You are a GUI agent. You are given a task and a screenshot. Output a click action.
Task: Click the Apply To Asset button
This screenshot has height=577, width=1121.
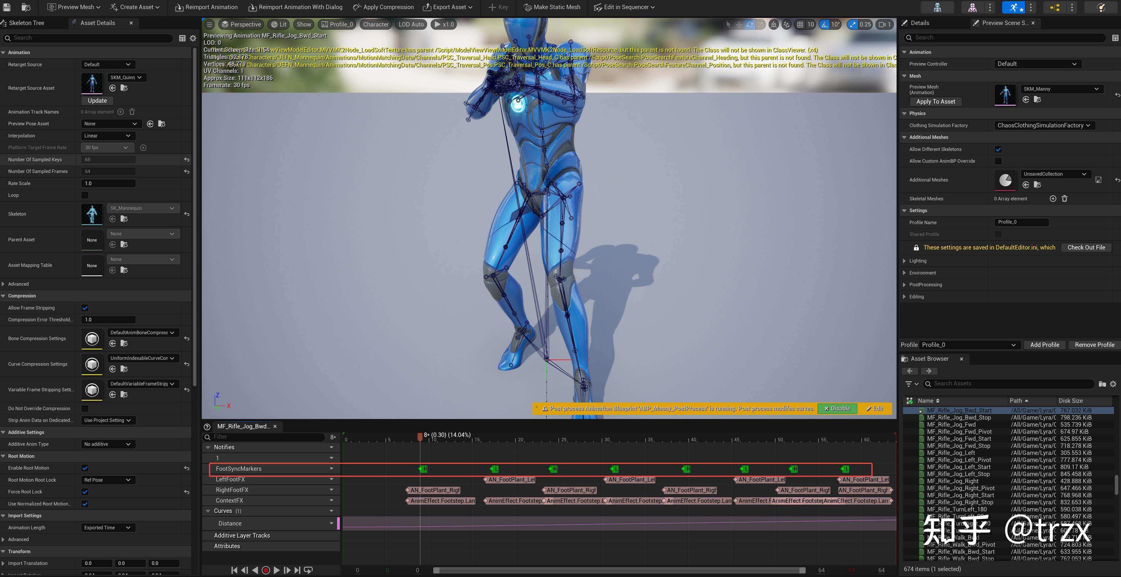point(936,102)
